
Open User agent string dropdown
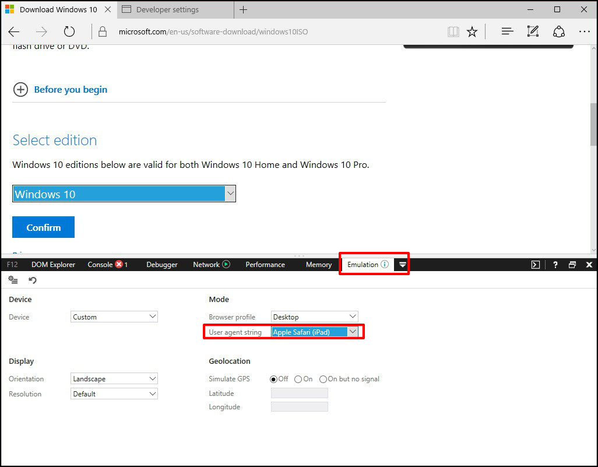click(315, 332)
